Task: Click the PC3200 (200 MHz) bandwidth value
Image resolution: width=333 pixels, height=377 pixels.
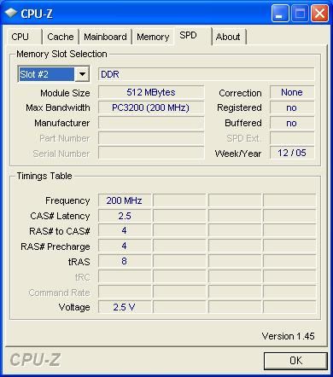Action: tap(151, 107)
